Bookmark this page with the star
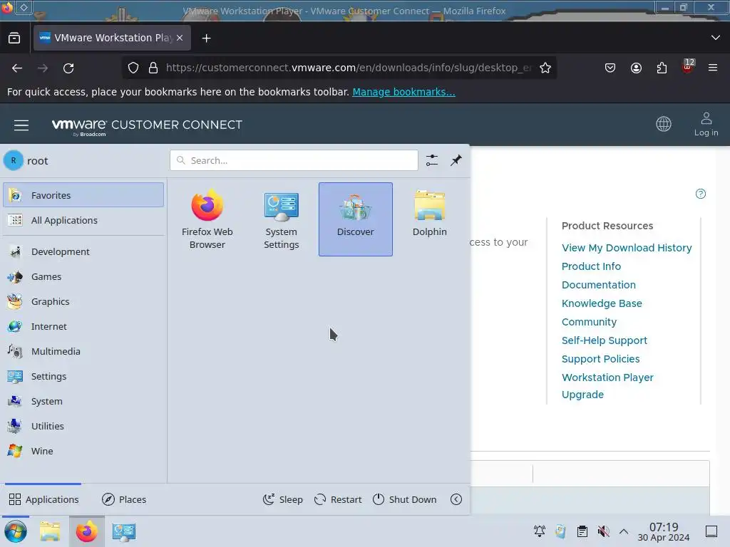The image size is (730, 547). coord(545,68)
